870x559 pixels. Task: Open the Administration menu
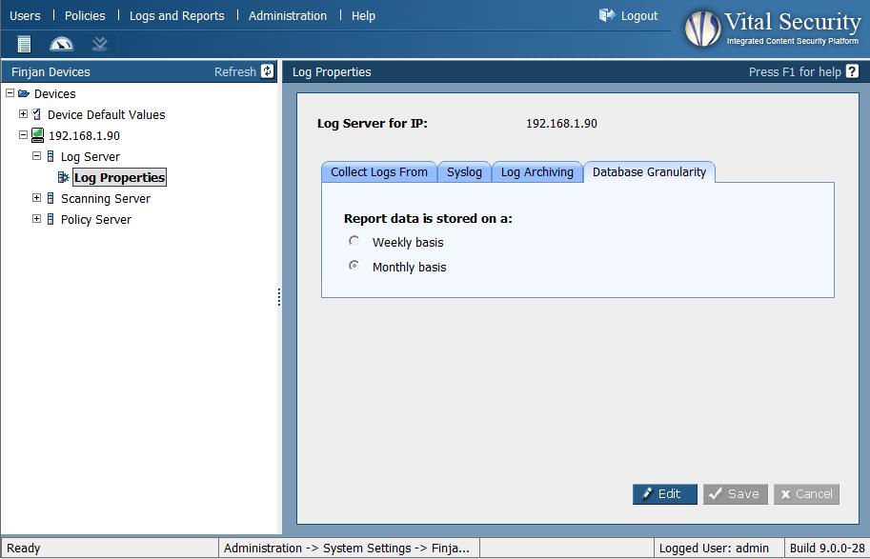287,15
